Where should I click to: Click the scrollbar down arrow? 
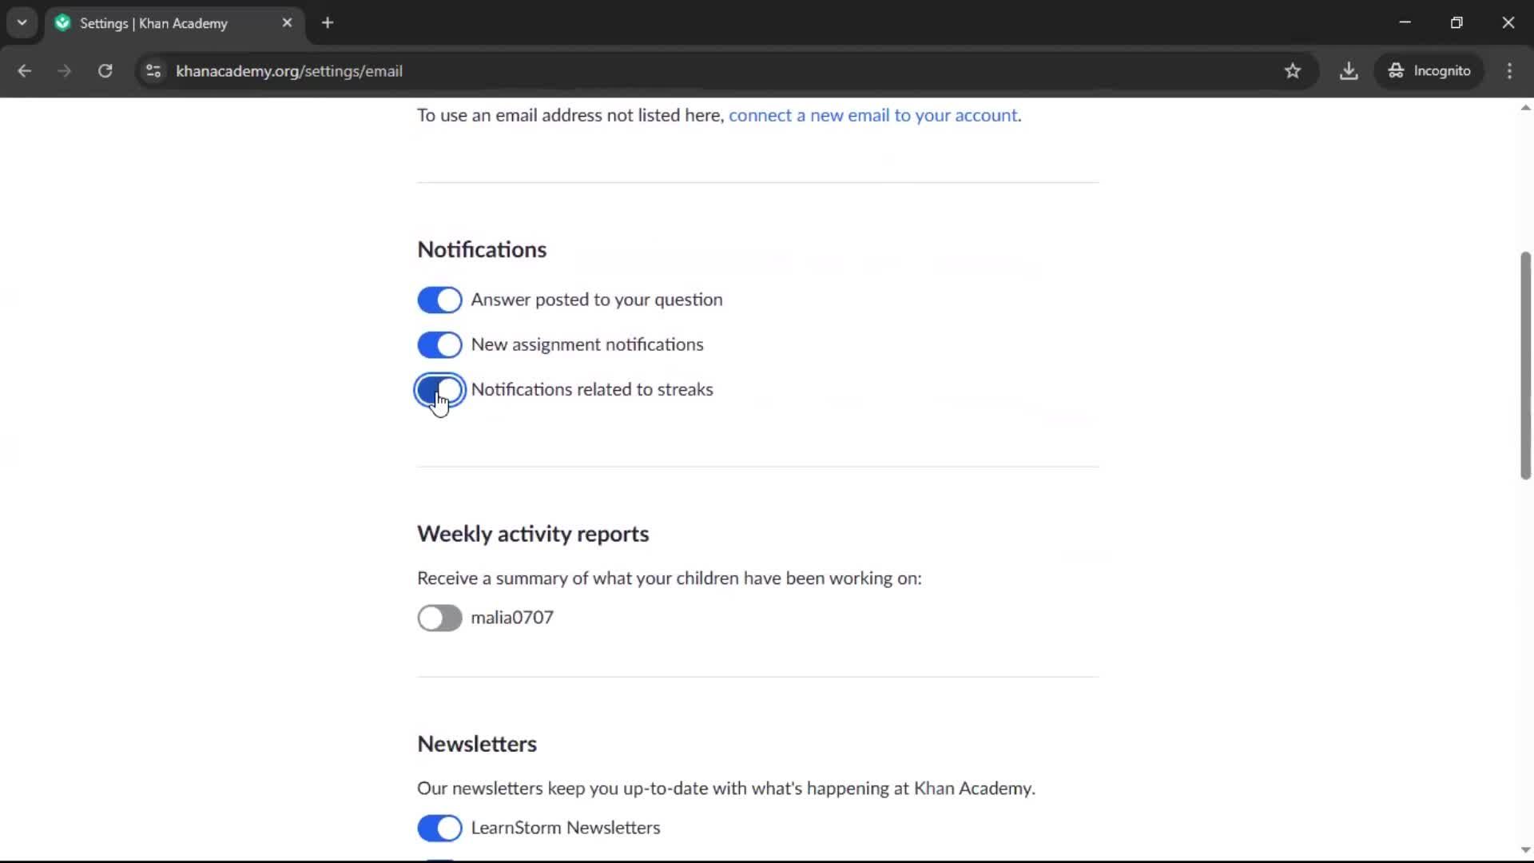(1525, 850)
